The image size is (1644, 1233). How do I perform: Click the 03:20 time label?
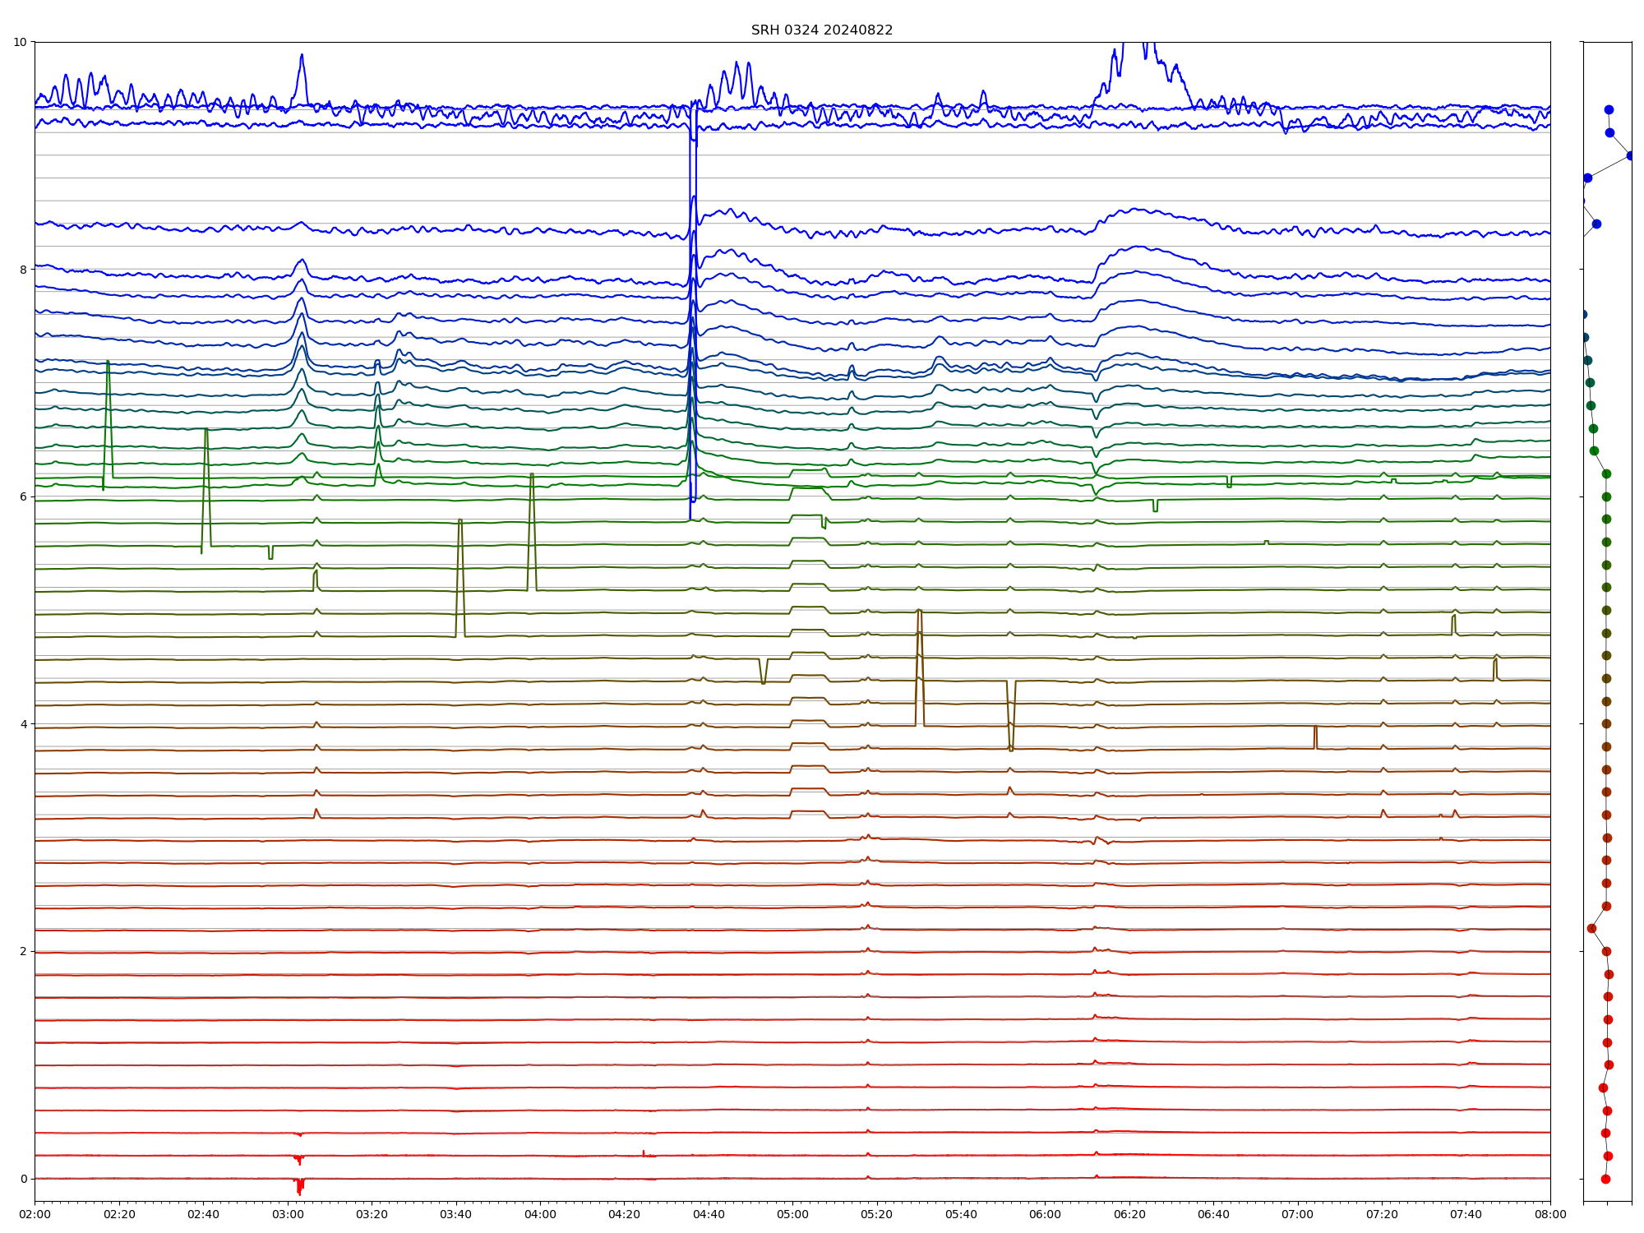point(372,1214)
